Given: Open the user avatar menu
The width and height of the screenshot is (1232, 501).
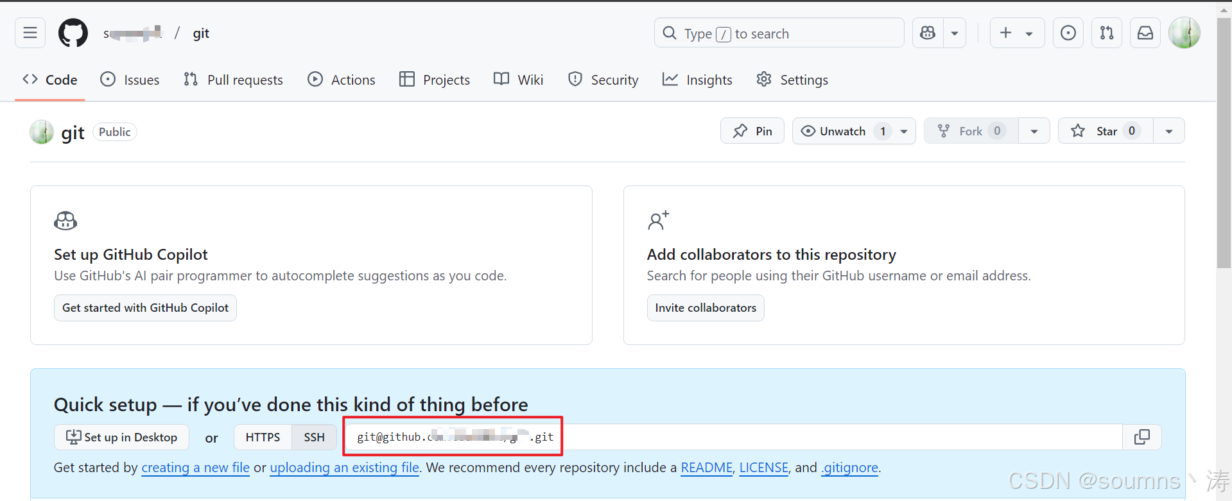Looking at the screenshot, I should pos(1184,33).
